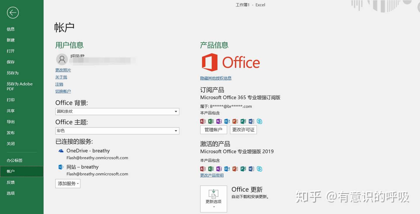
Task: Click the Word icon under 订阅产品
Action: coord(251,121)
